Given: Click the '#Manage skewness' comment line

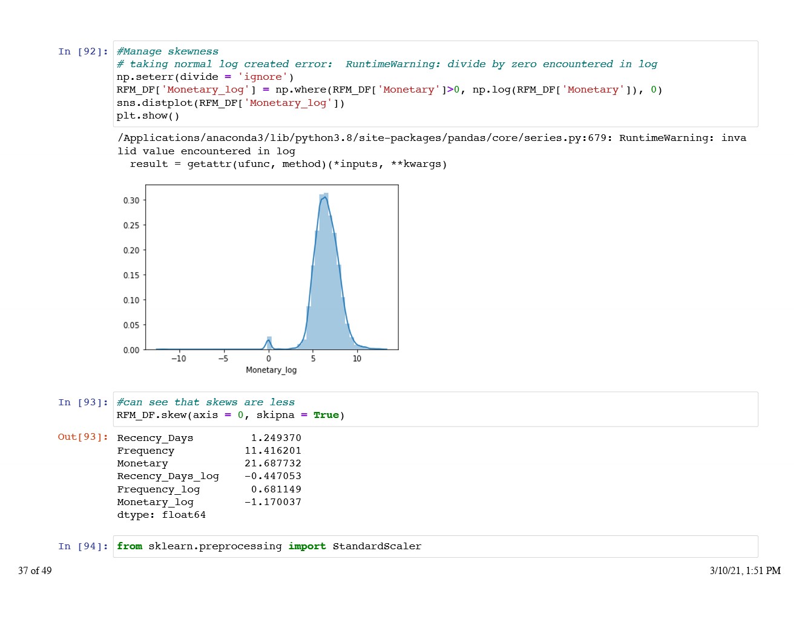Looking at the screenshot, I should point(167,51).
